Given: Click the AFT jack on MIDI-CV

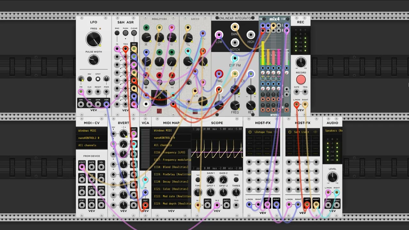Looking at the screenshot, I should coord(82,180).
